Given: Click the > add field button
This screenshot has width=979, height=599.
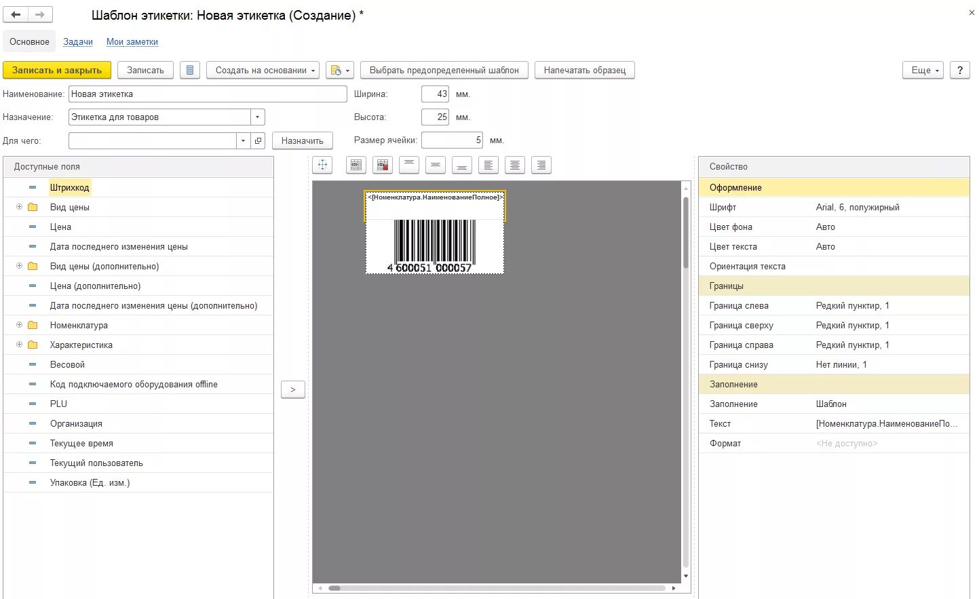Looking at the screenshot, I should (293, 389).
